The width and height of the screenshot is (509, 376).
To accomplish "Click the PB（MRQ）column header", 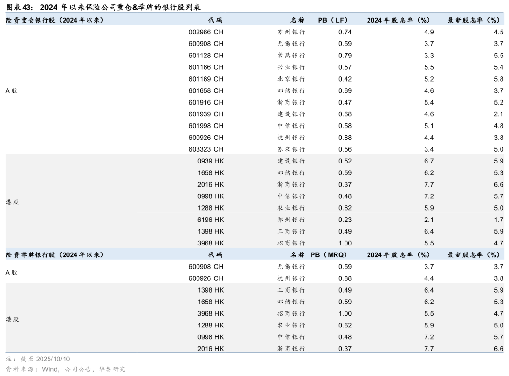I will [329, 255].
